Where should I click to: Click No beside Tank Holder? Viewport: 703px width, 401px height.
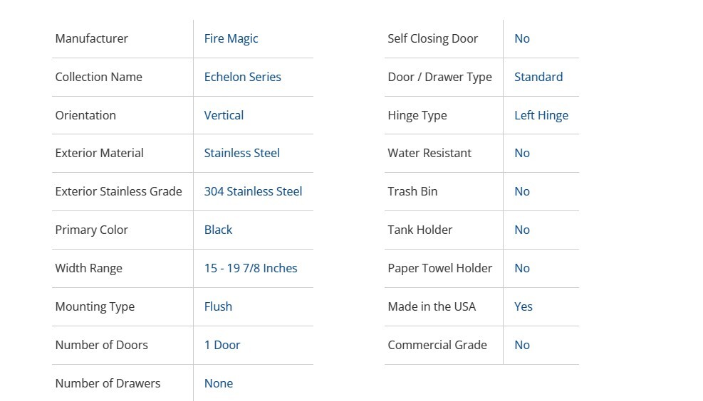pos(521,230)
